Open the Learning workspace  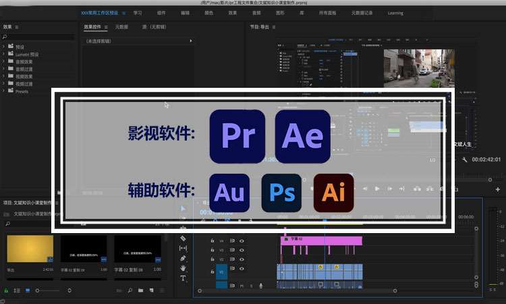395,13
